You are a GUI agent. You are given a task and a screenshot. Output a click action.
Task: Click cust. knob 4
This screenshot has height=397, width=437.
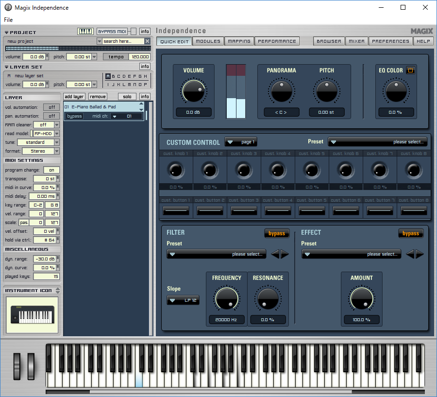[x=278, y=170]
